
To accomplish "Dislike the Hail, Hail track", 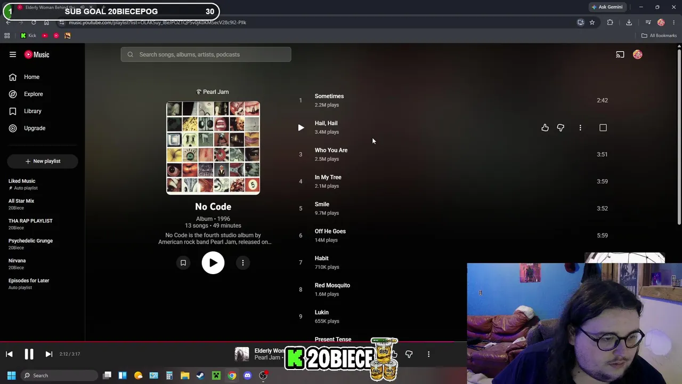I will 561,127.
